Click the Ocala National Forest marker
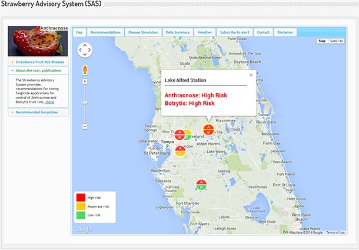 [x=205, y=62]
